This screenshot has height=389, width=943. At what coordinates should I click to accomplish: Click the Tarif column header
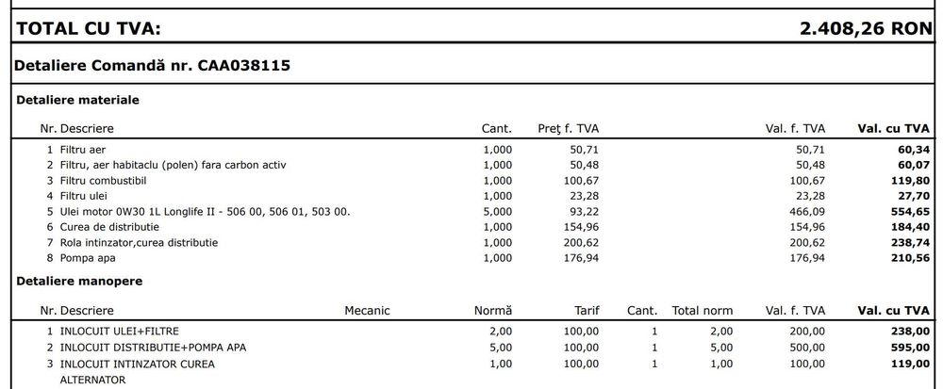point(587,310)
